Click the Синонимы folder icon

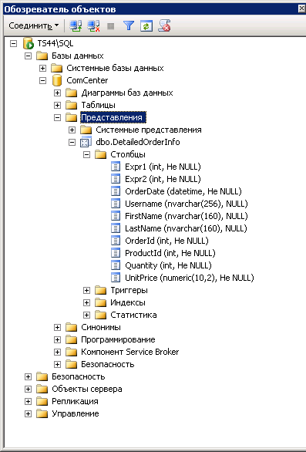71,328
